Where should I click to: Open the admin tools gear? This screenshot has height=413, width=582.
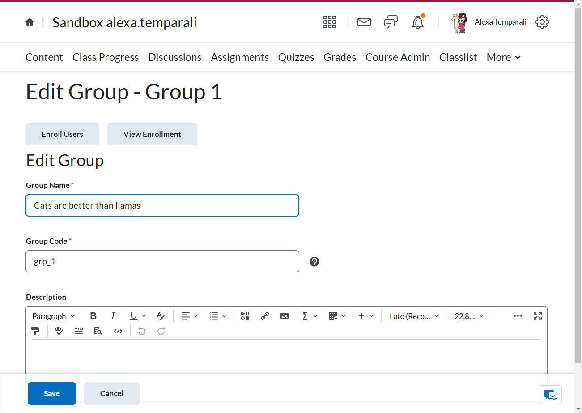[x=542, y=22]
